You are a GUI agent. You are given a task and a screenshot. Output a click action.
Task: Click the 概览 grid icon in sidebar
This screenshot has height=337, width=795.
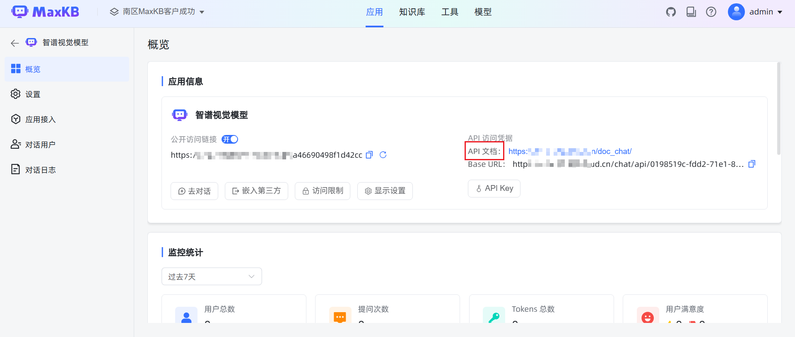[16, 69]
